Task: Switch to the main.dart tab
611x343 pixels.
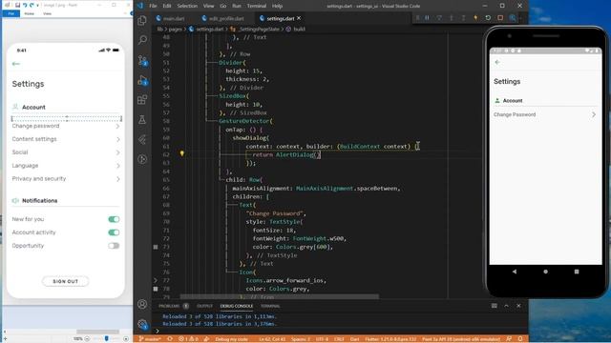Action: (x=170, y=18)
